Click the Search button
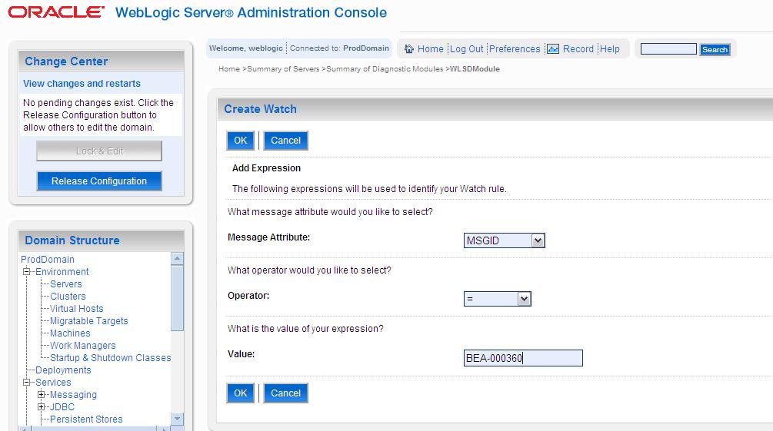Viewport: 773px width, 431px height. coord(715,49)
